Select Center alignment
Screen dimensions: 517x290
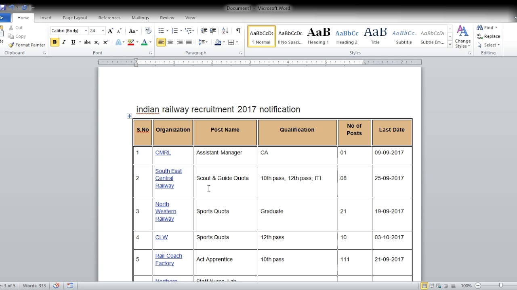click(170, 42)
